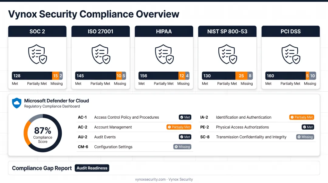Click HIPAA met segment showing 156
This screenshot has height=183, width=328.
click(158, 76)
